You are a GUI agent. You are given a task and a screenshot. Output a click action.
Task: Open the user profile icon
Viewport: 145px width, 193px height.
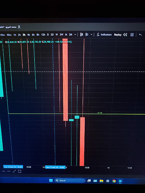19,27
